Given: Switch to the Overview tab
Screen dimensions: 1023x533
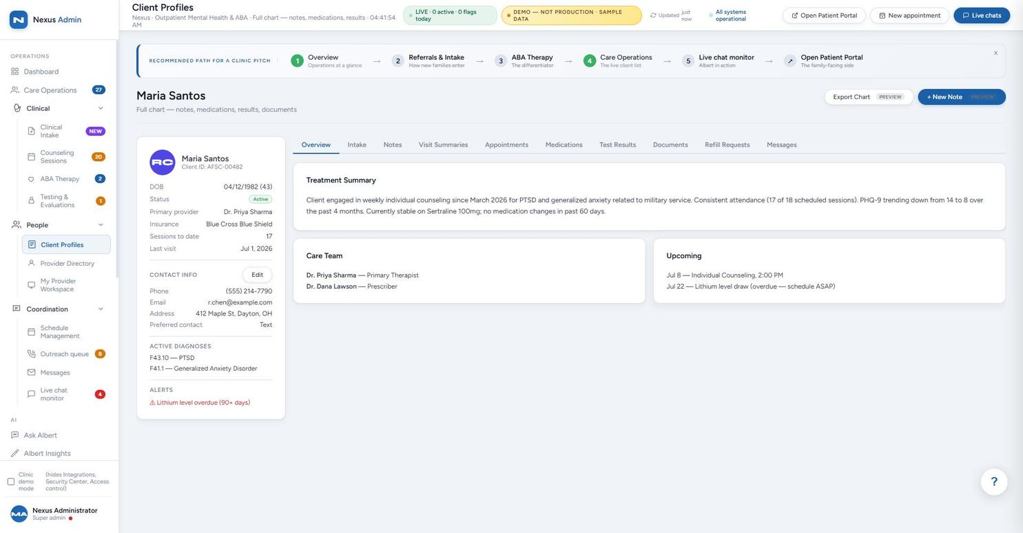Looking at the screenshot, I should [x=316, y=145].
